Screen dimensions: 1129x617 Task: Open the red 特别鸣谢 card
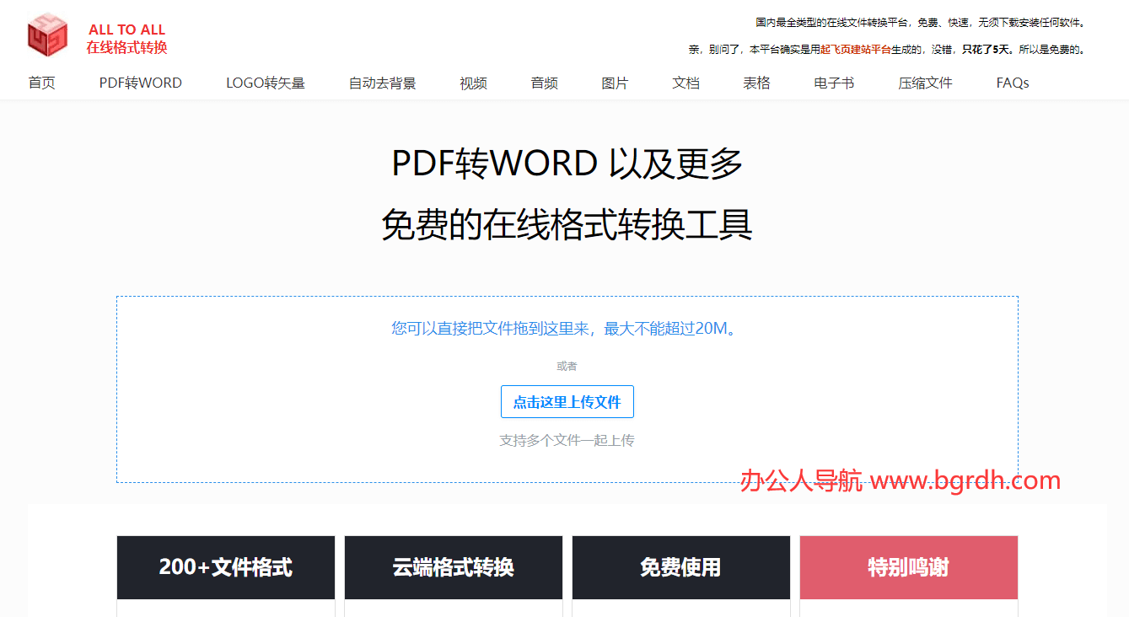(908, 567)
